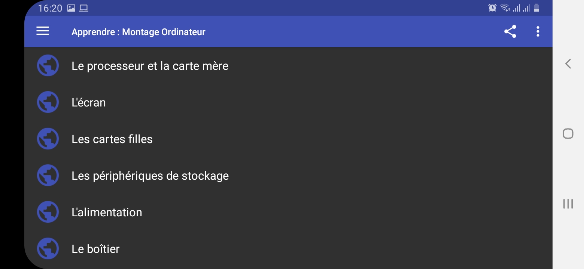Image resolution: width=584 pixels, height=269 pixels.
Task: Open the "L'alimentation" chapter
Action: (x=107, y=212)
